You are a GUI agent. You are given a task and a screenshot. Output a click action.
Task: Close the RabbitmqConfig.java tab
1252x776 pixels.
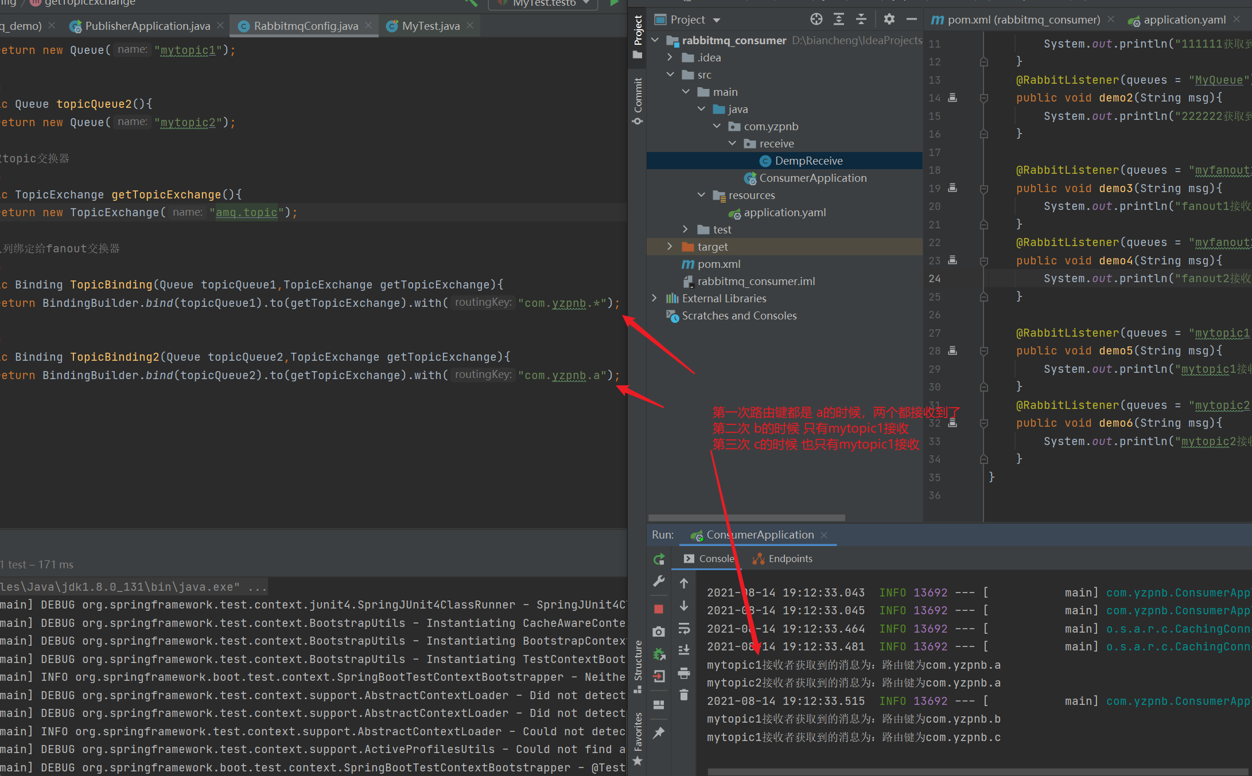tap(368, 26)
